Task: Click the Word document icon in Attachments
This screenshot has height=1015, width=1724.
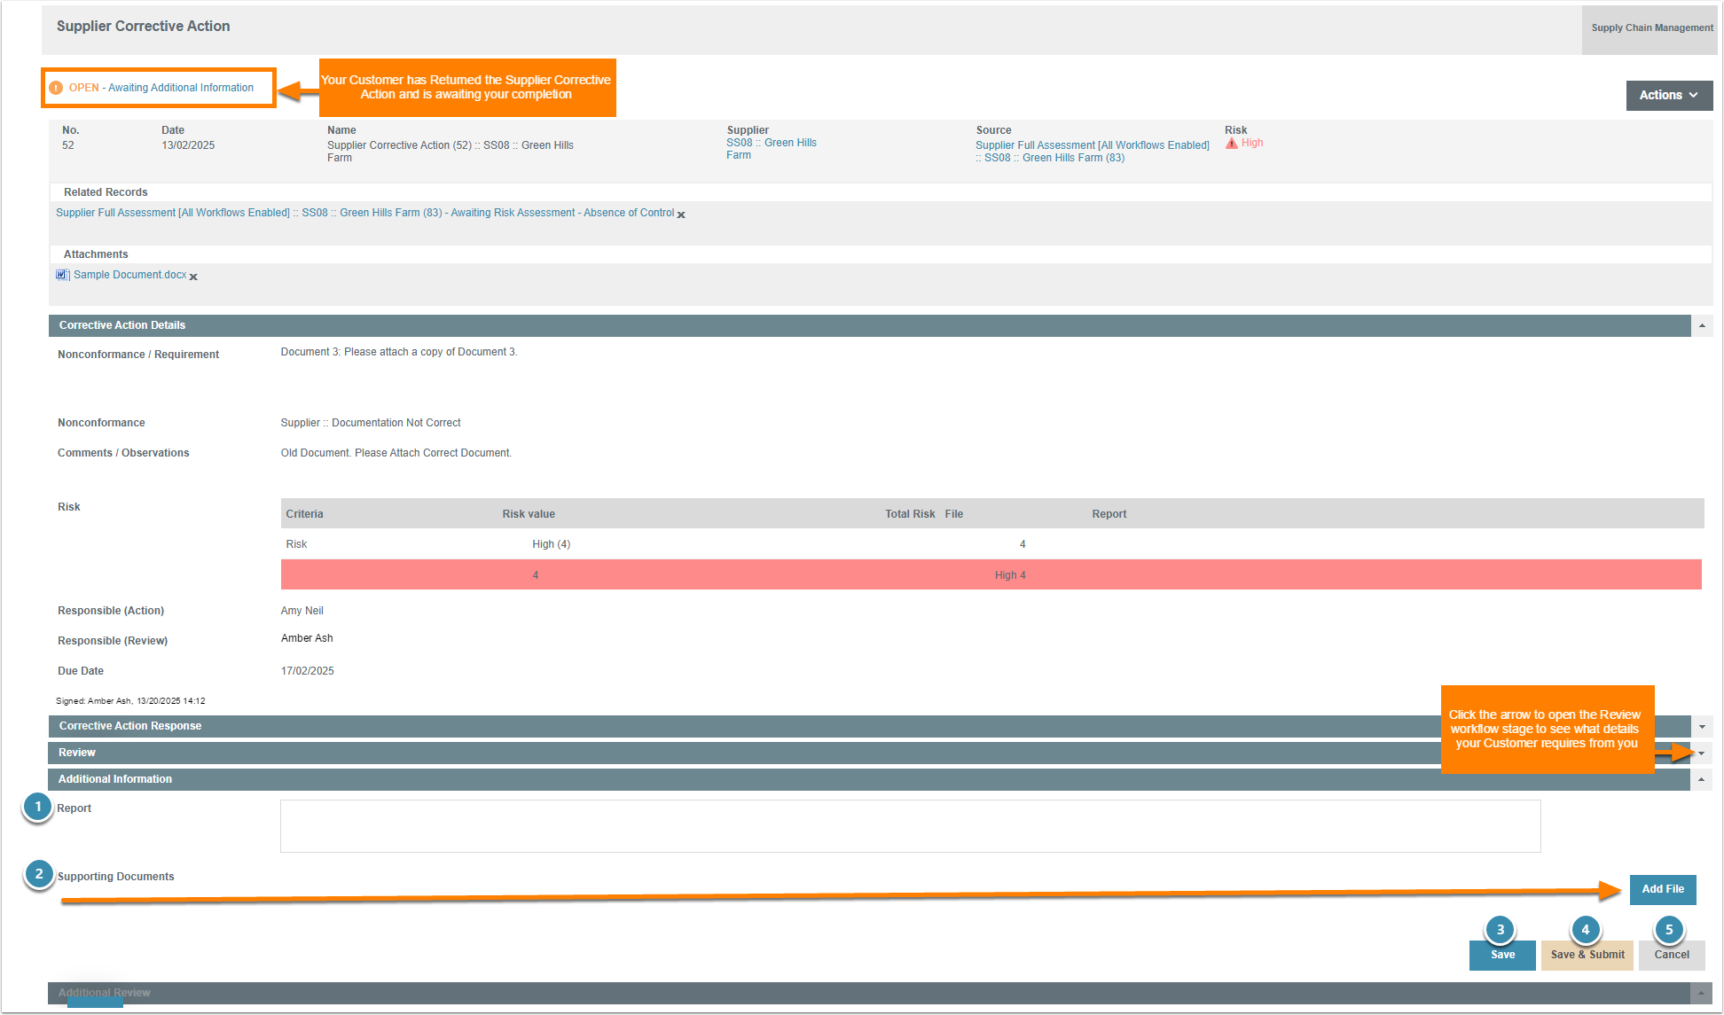Action: tap(62, 275)
